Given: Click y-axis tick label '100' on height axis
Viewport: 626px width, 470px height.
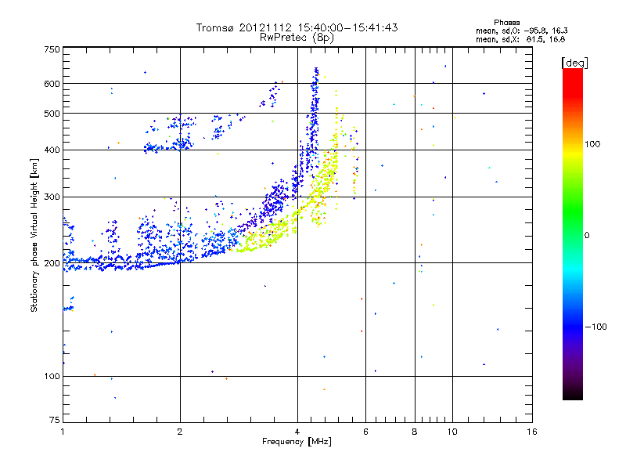Looking at the screenshot, I should [x=52, y=377].
